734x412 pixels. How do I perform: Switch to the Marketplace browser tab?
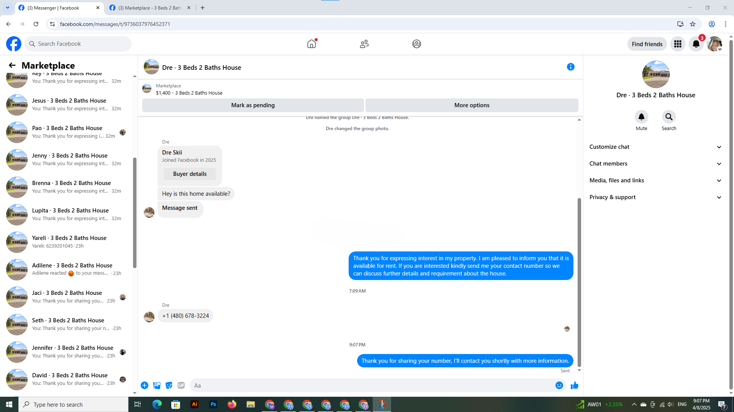(150, 8)
